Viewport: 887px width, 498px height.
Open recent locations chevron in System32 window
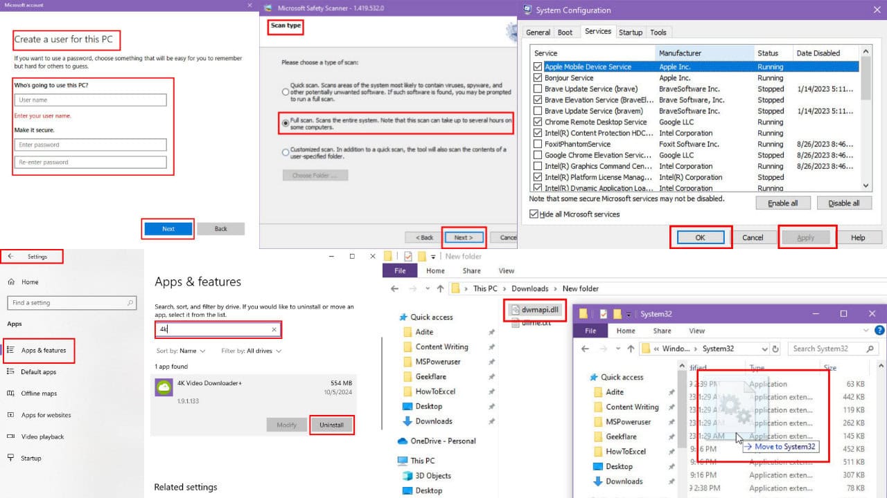click(618, 349)
